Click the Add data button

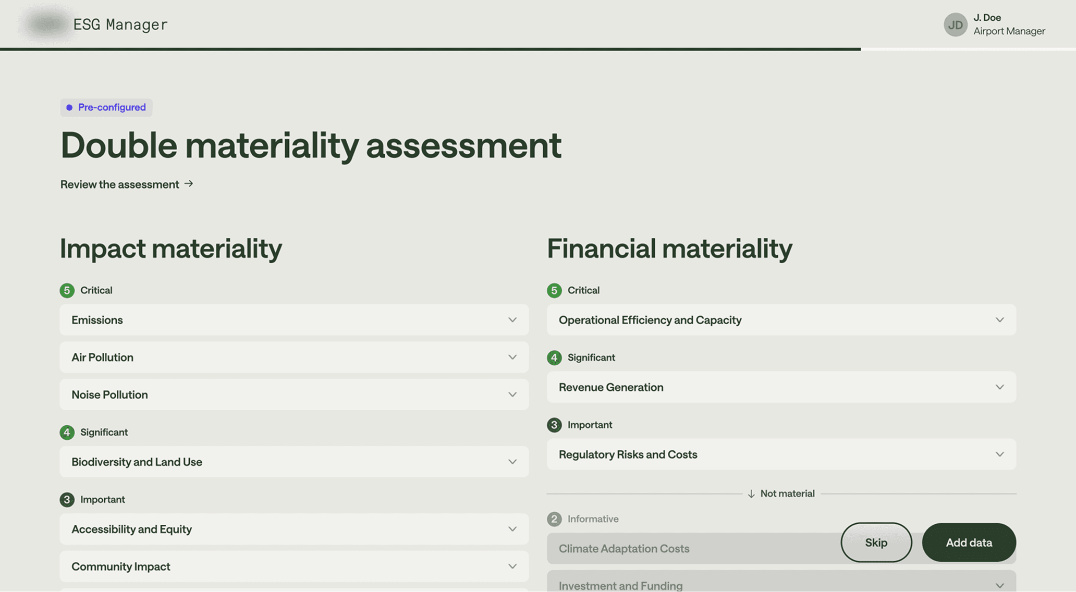tap(969, 542)
